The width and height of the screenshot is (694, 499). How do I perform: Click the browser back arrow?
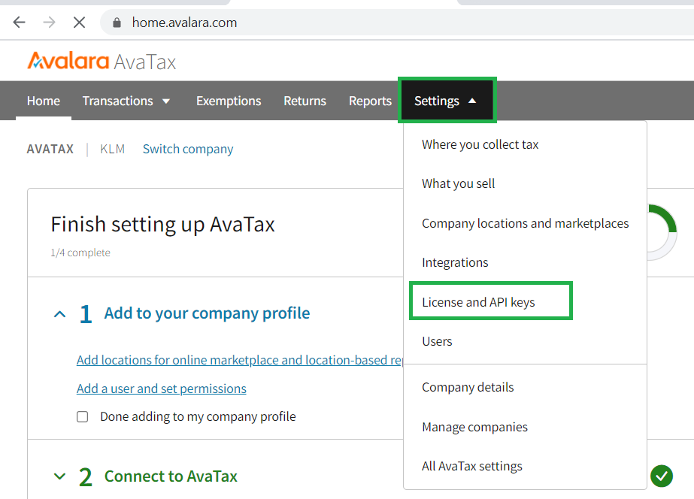tap(19, 22)
